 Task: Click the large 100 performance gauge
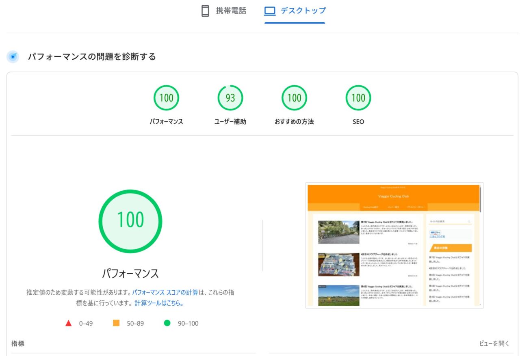tap(130, 221)
